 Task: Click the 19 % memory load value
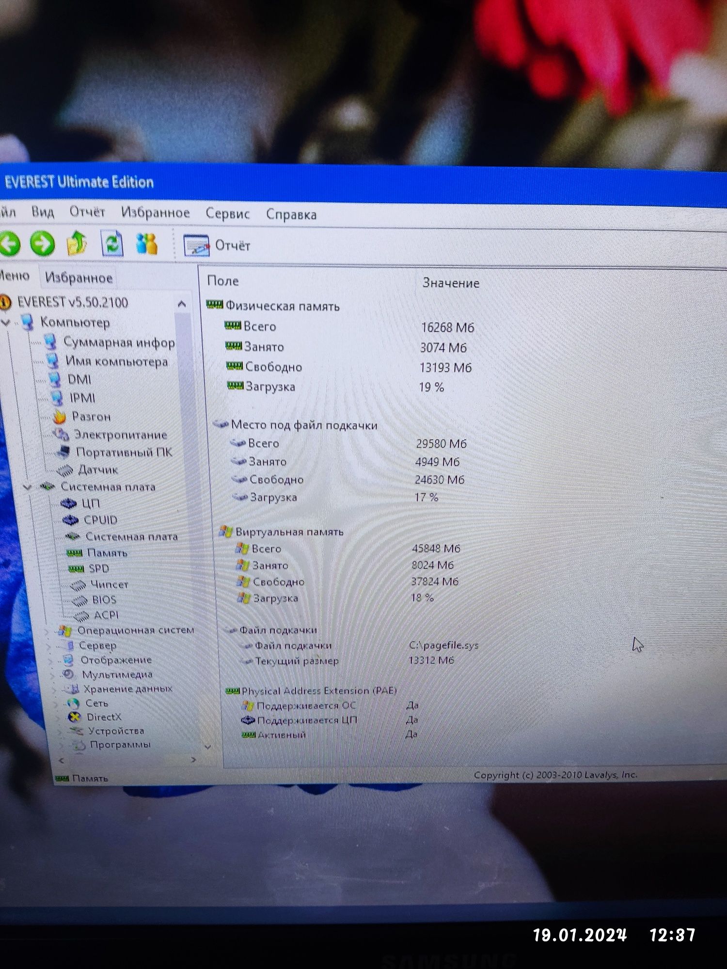[x=431, y=388]
